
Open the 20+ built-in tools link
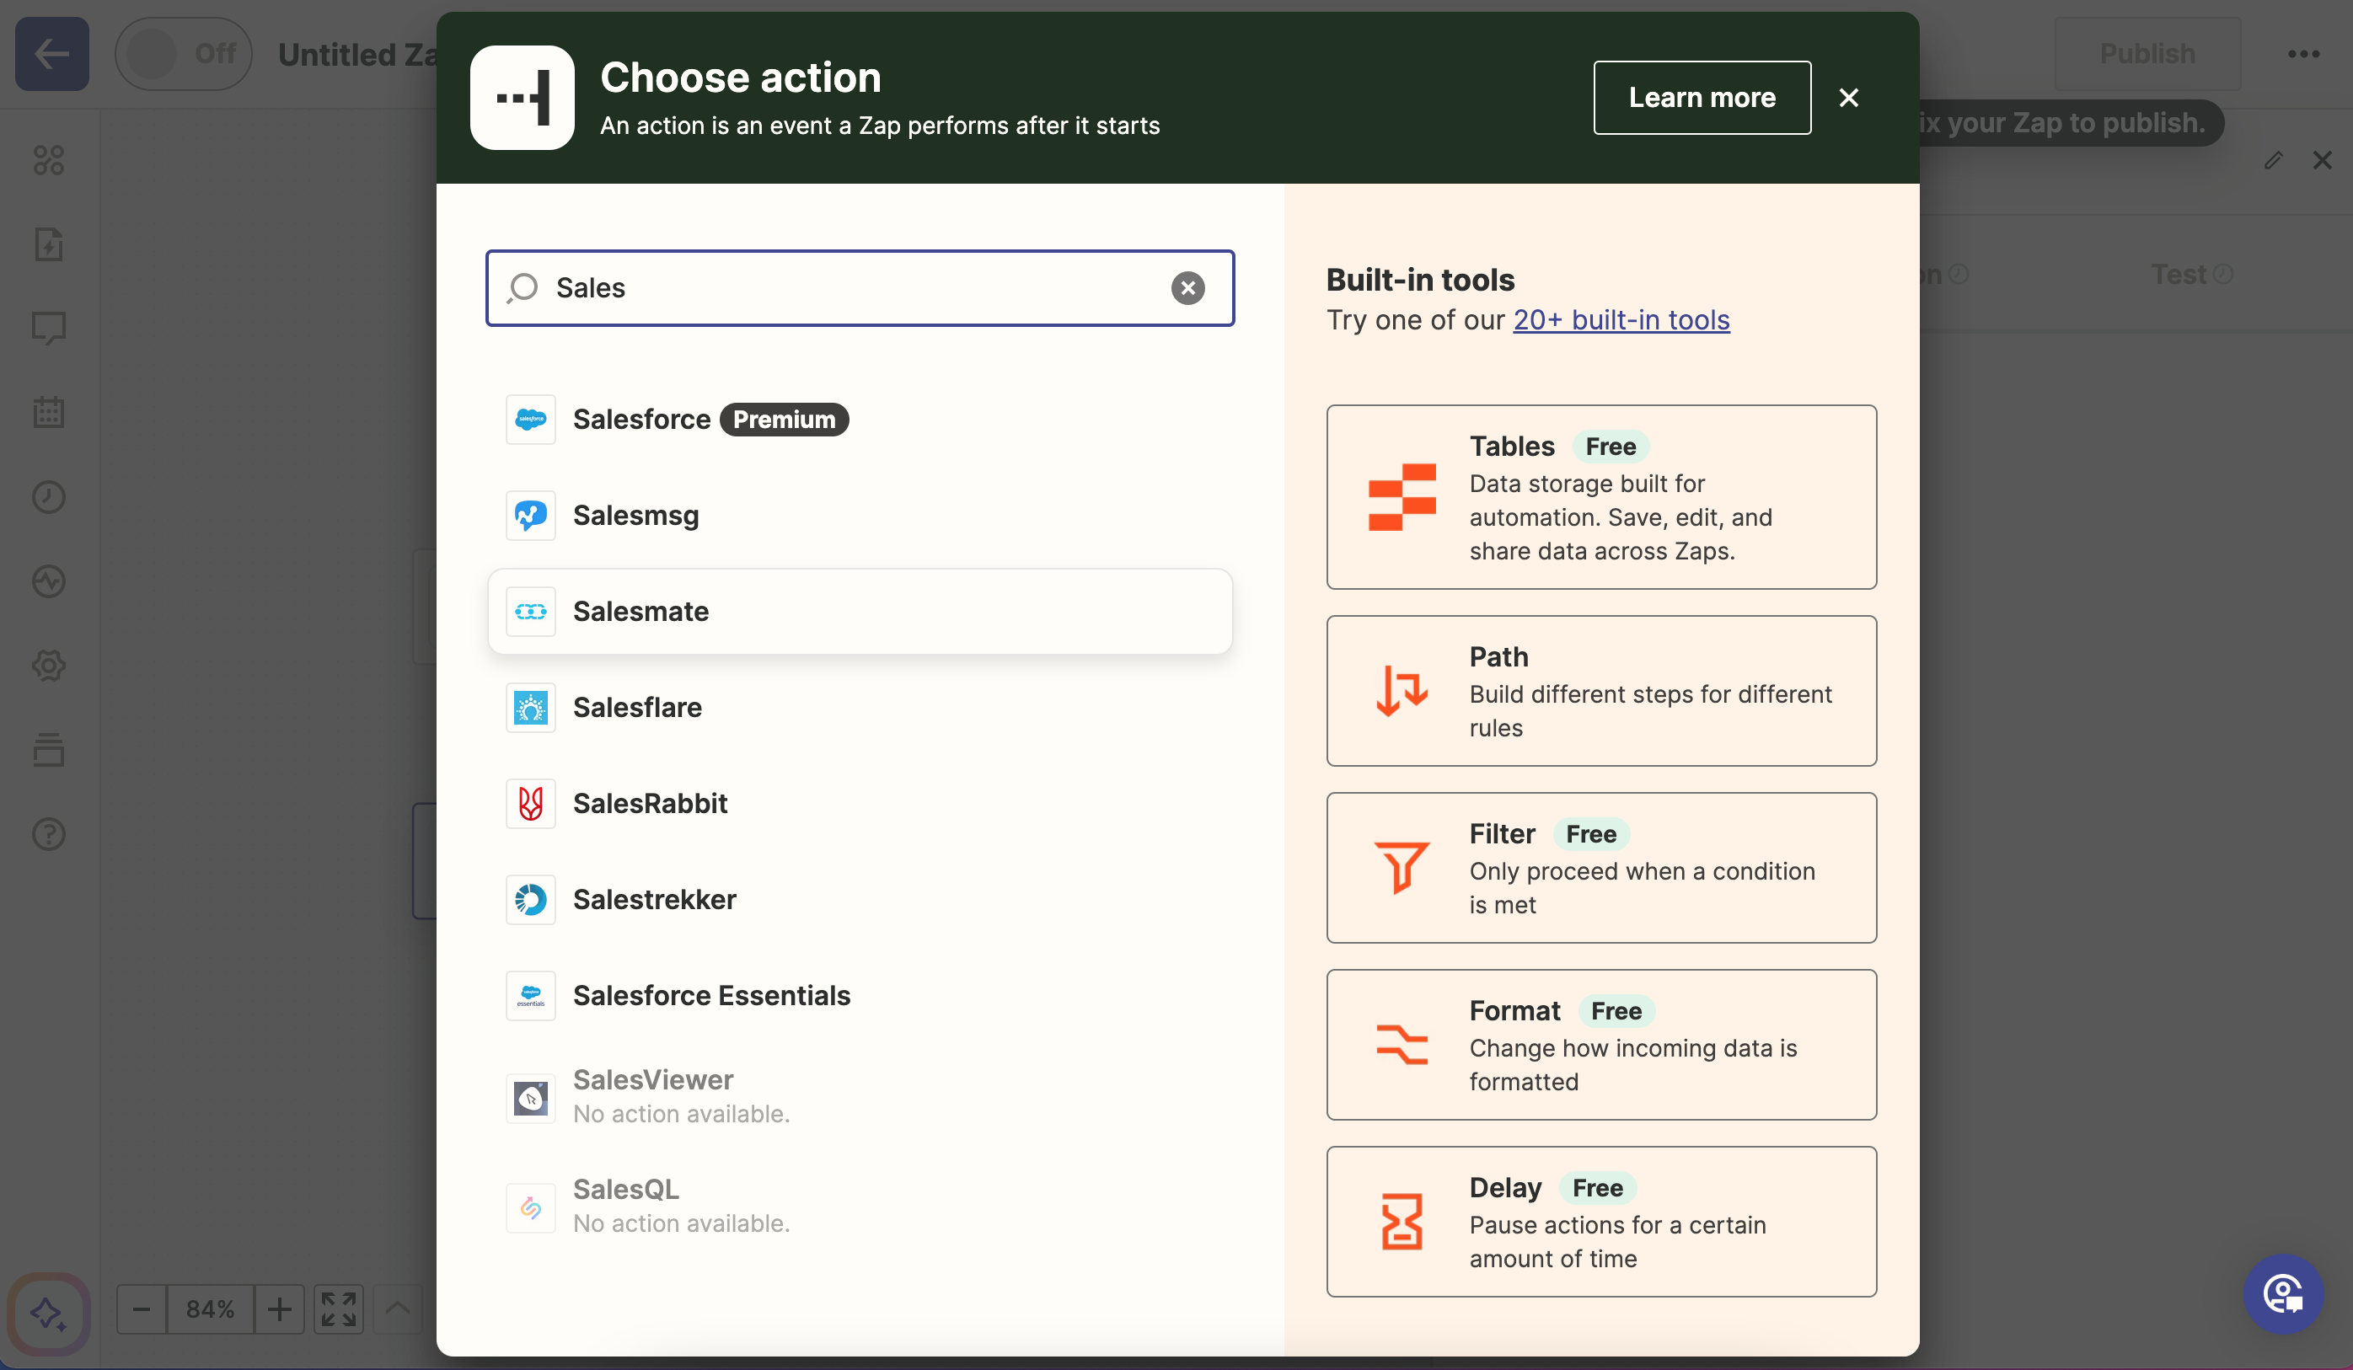(1621, 320)
